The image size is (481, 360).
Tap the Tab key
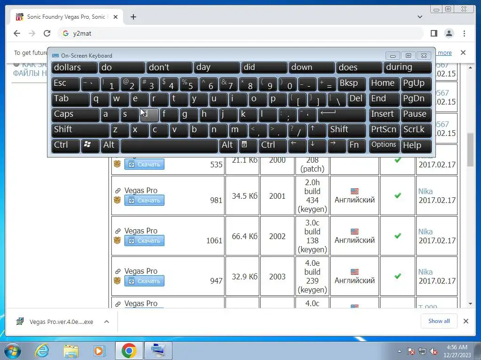(x=70, y=99)
